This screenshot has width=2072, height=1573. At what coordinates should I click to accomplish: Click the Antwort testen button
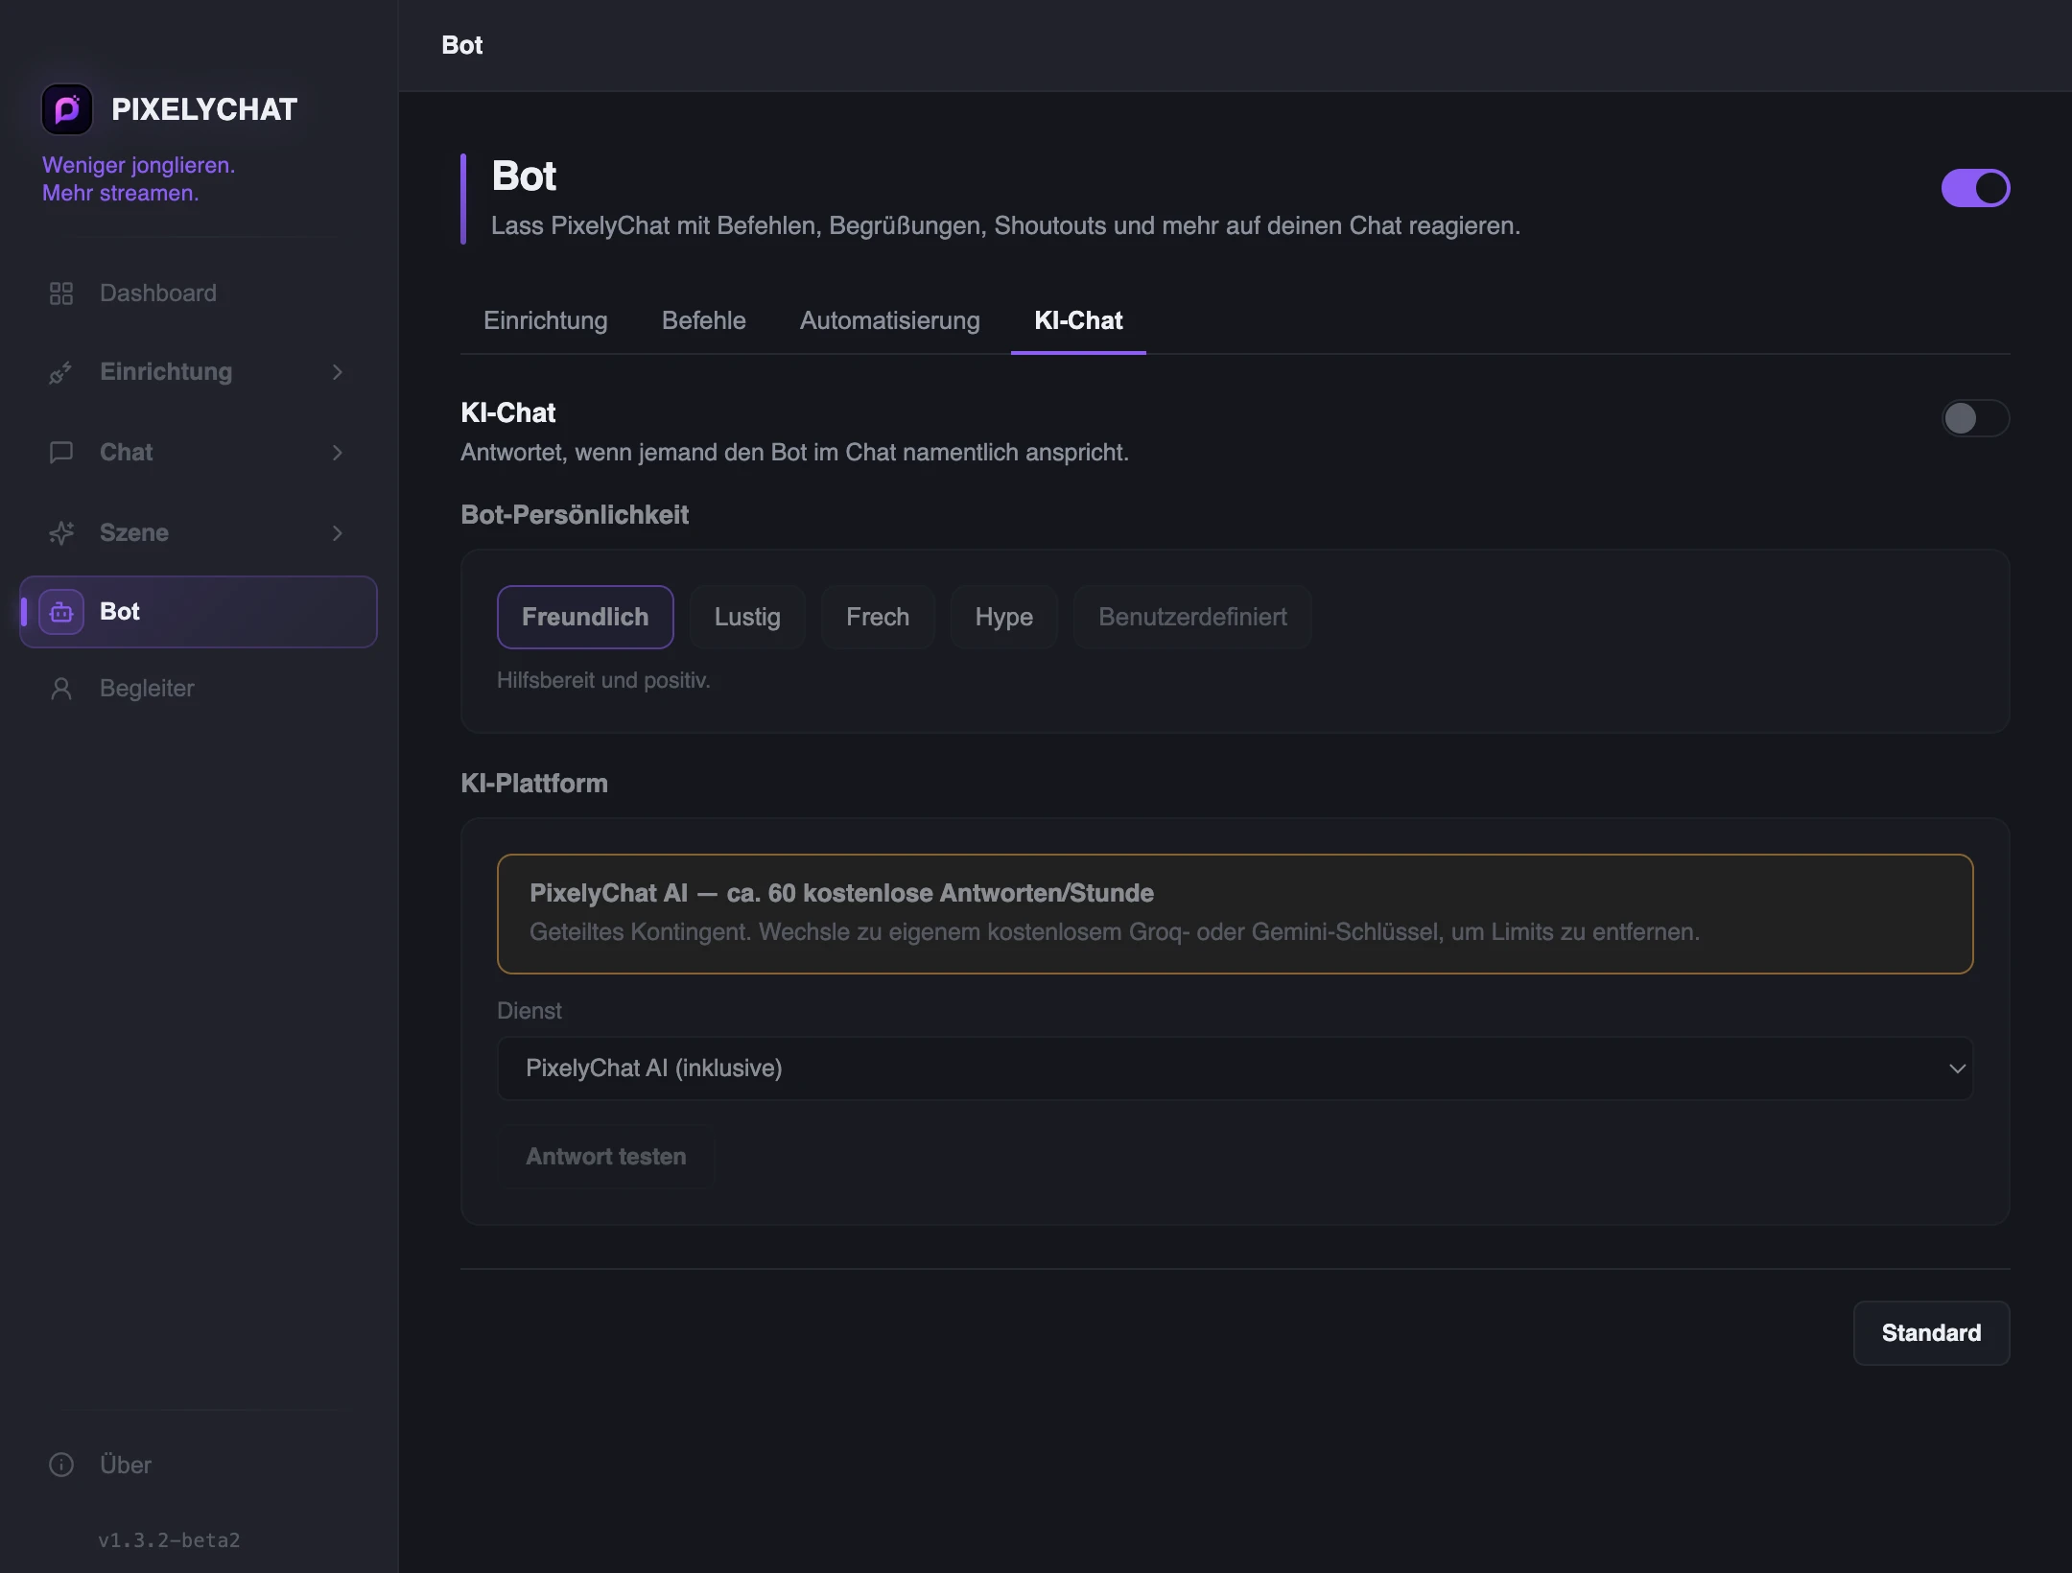(x=606, y=1157)
